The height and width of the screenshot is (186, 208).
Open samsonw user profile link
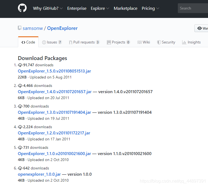pos(33,28)
